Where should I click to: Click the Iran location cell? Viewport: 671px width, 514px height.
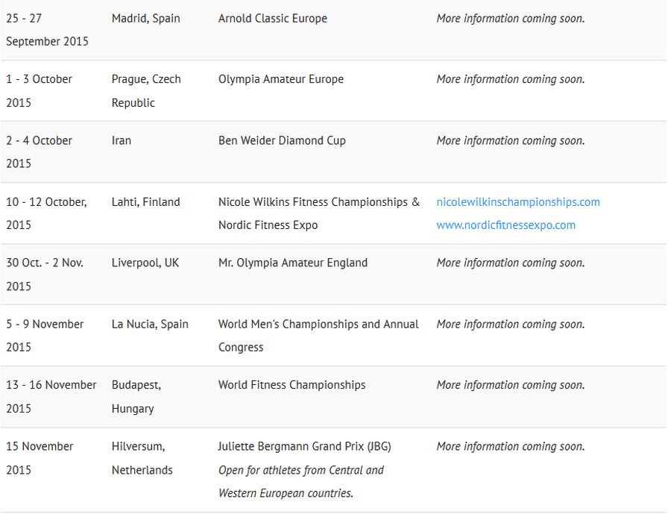click(x=122, y=141)
